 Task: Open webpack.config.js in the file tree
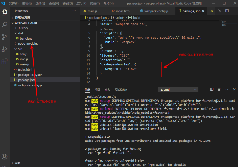point(45,85)
